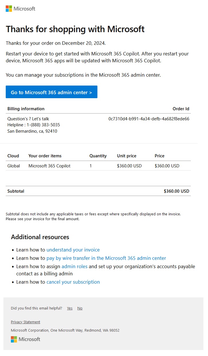Click the 'cancel your subscription' link
The image size is (208, 356).
click(73, 282)
